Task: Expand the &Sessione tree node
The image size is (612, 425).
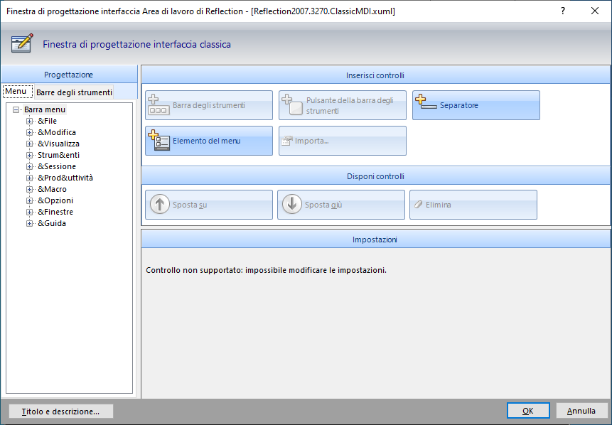Action: [x=29, y=166]
